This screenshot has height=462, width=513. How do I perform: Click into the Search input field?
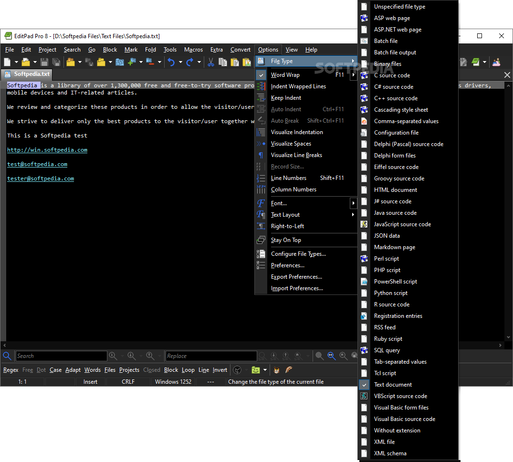61,356
